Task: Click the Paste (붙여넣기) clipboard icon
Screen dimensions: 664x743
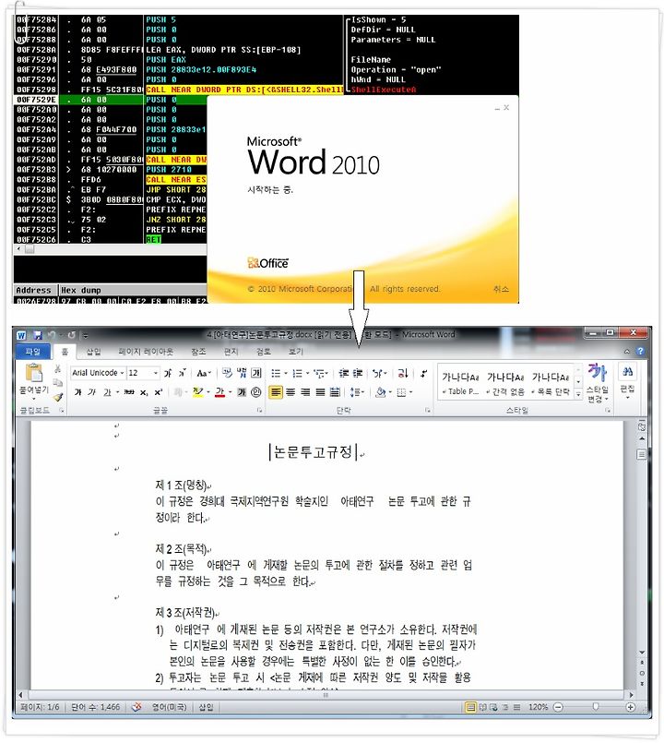Action: tap(33, 373)
